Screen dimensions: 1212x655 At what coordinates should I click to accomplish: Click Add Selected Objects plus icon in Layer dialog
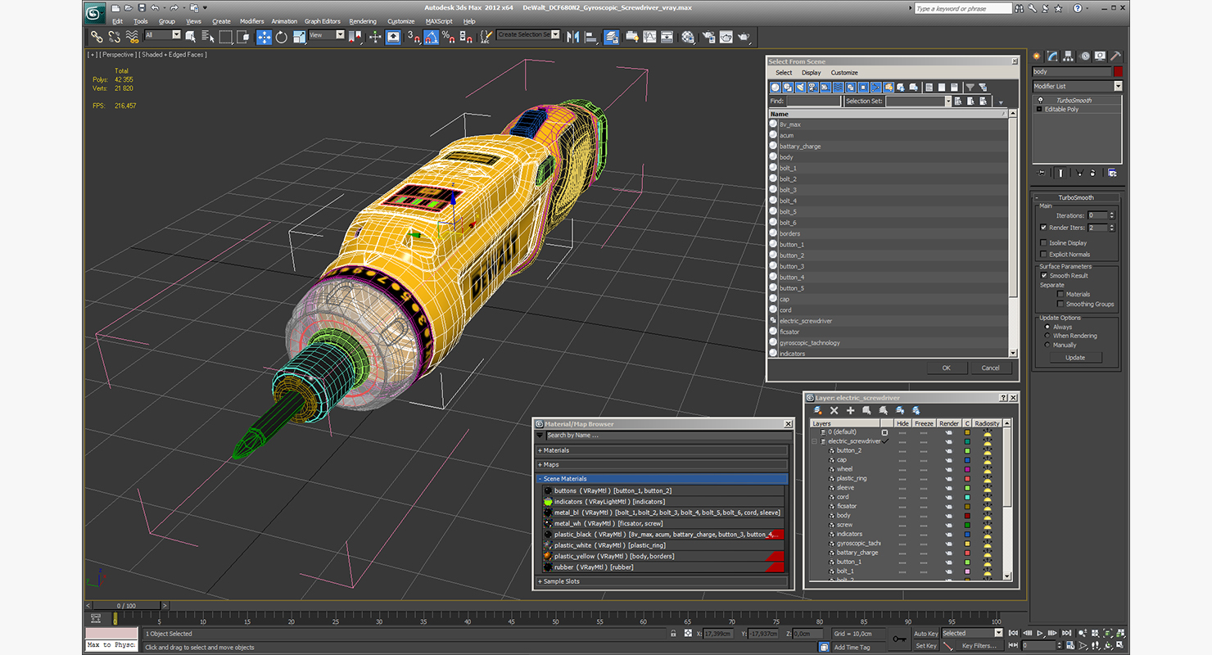851,410
